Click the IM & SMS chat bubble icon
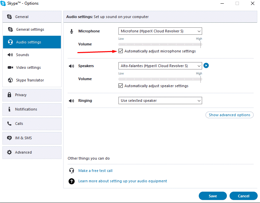 click(x=9, y=138)
